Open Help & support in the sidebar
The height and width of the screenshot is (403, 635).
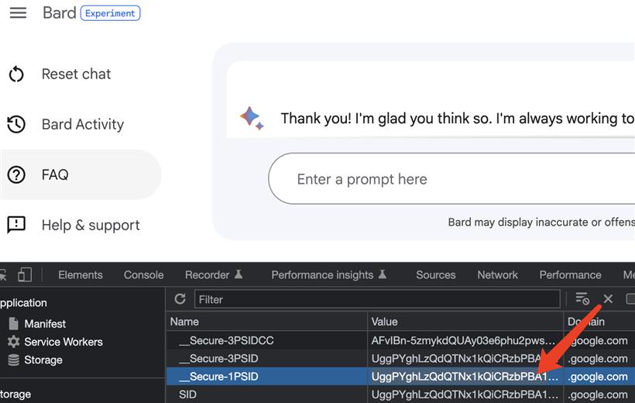(91, 225)
